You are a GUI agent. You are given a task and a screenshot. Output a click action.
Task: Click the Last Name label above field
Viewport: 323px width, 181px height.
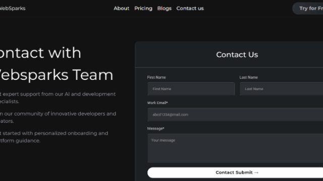tap(249, 77)
